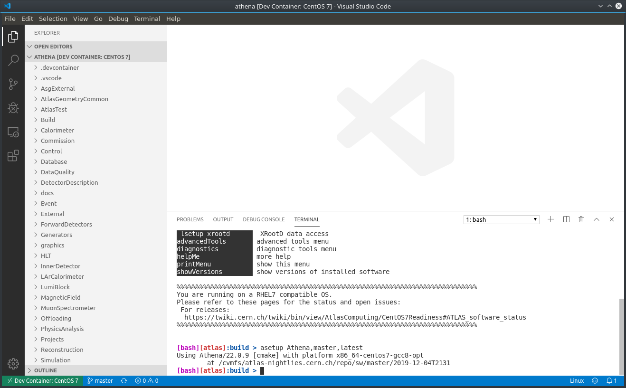Select the ForwardDetectors folder
Viewport: 626px width, 388px height.
coord(96,224)
